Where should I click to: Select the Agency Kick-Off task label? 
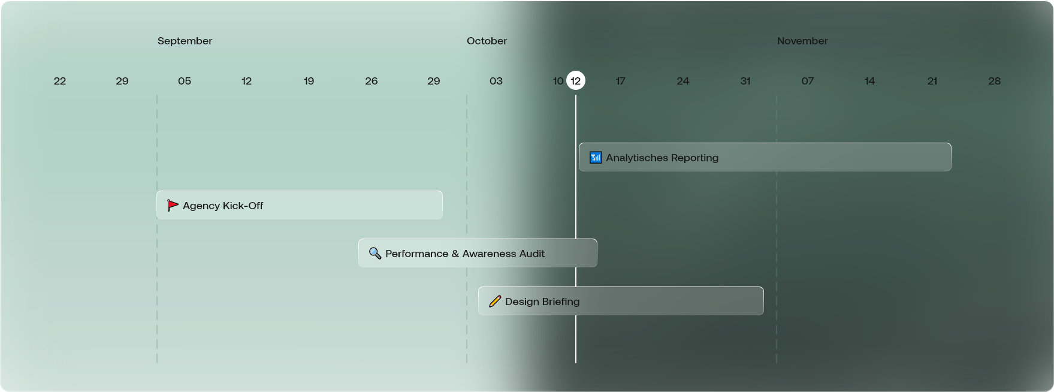[x=223, y=206]
